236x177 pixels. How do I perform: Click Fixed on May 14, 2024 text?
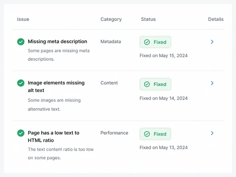pyautogui.click(x=164, y=98)
